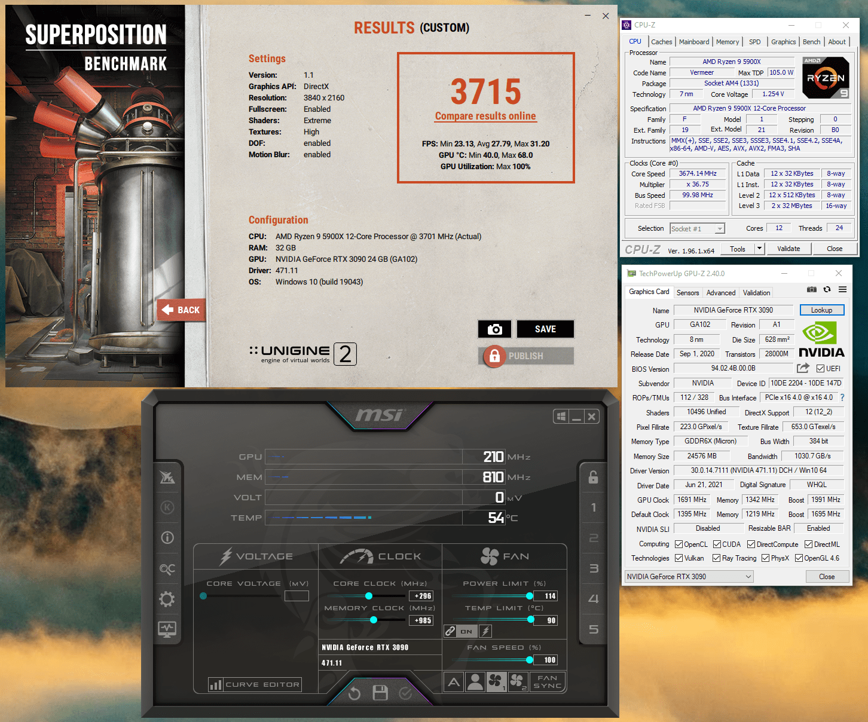This screenshot has width=868, height=722.
Task: Adjust the Power Limit slider handle
Action: tap(530, 596)
